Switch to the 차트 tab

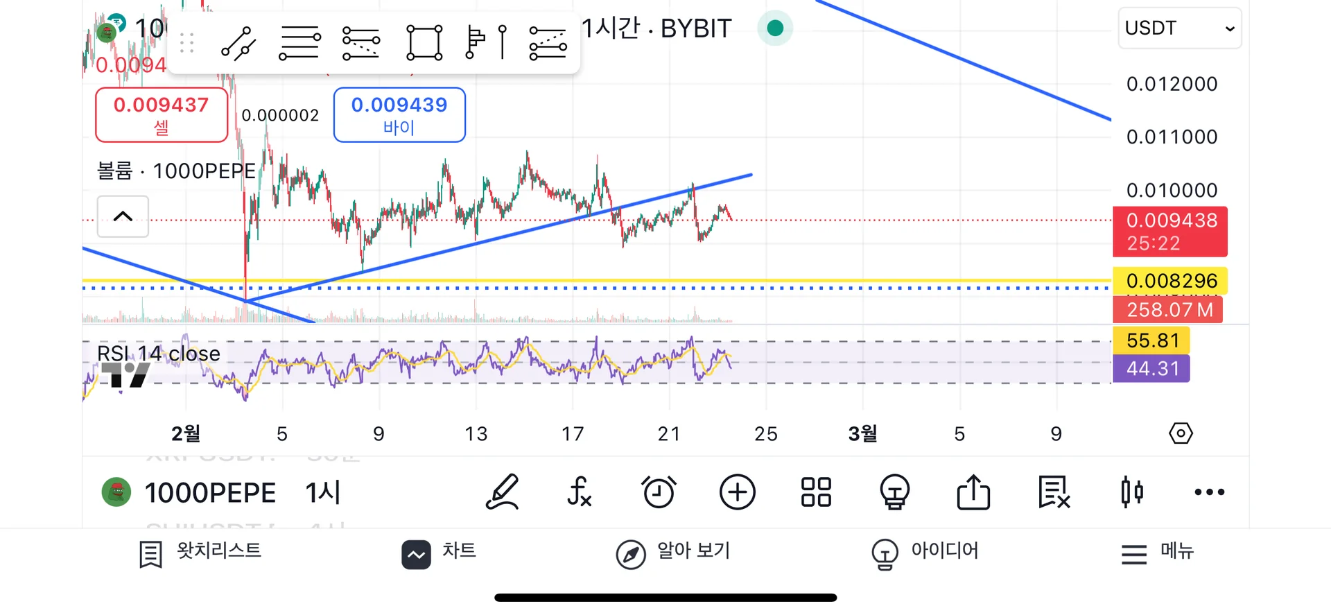[x=440, y=553]
